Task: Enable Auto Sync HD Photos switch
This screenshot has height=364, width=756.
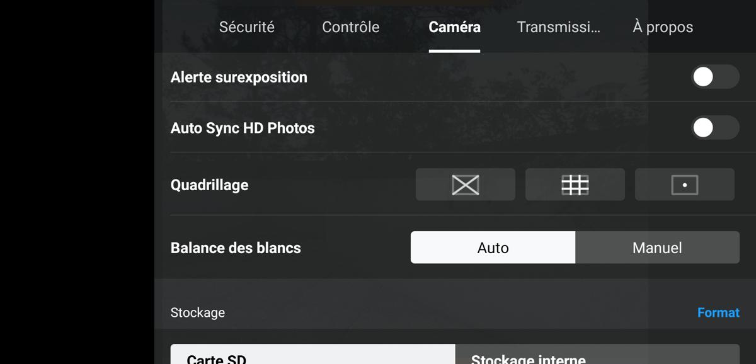Action: (x=715, y=128)
